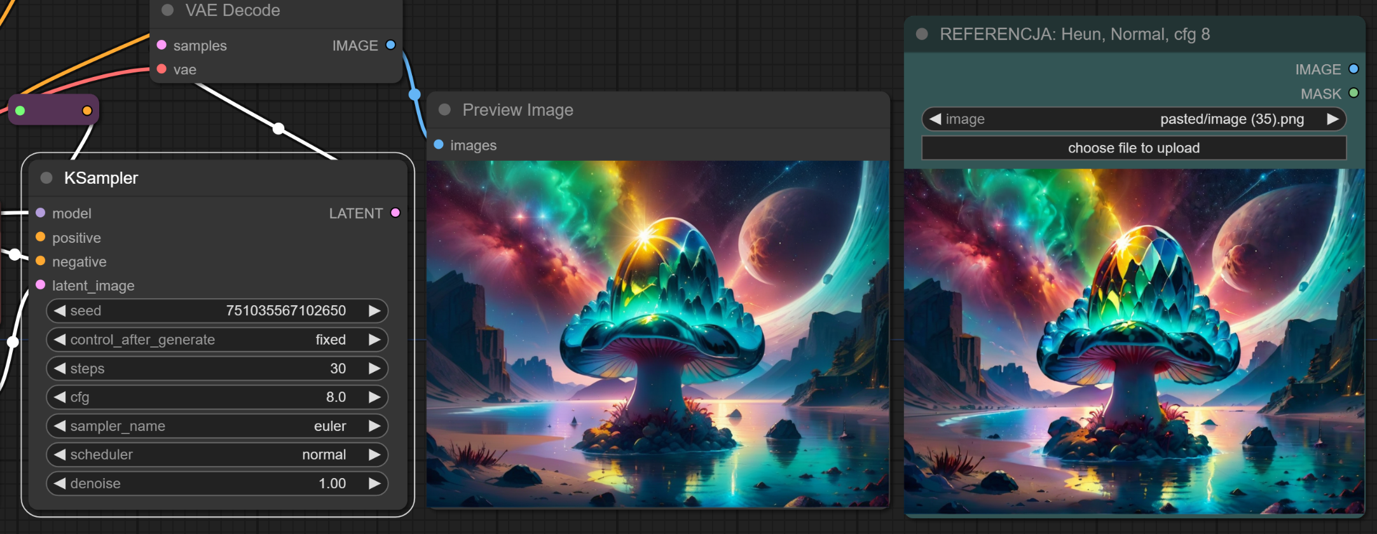Click the KSampler model input socket
This screenshot has height=534, width=1377.
[x=41, y=213]
